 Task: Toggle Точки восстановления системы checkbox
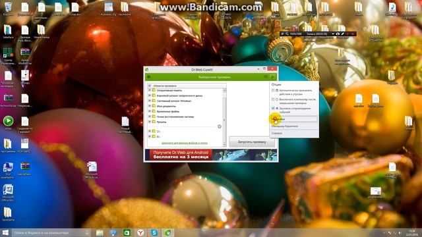tap(150, 117)
